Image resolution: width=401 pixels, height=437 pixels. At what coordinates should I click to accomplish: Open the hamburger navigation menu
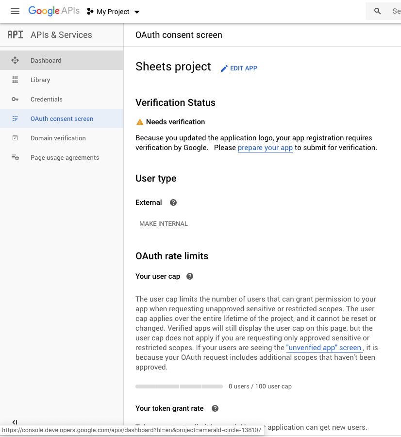click(x=15, y=11)
